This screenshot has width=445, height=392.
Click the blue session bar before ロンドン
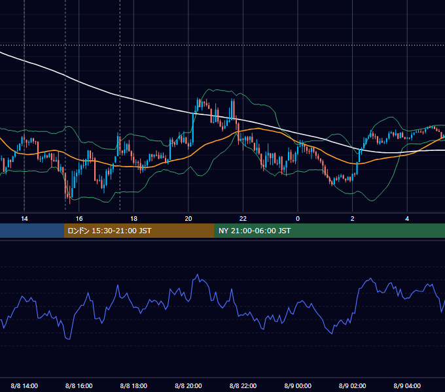coord(32,231)
